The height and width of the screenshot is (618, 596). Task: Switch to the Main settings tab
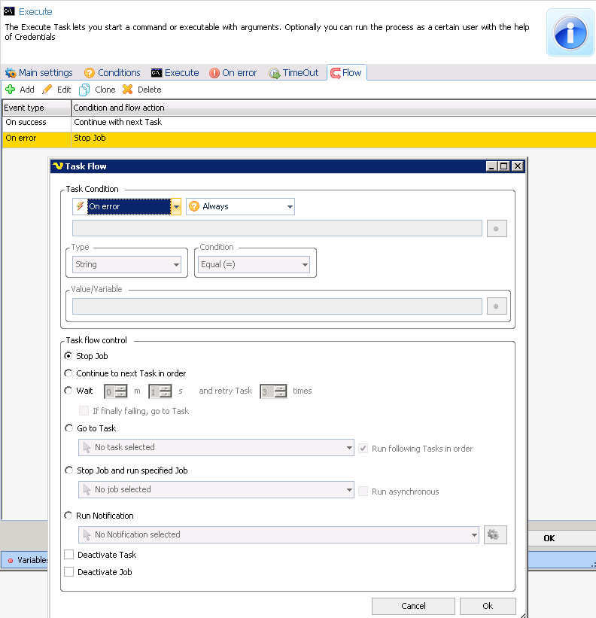point(39,73)
